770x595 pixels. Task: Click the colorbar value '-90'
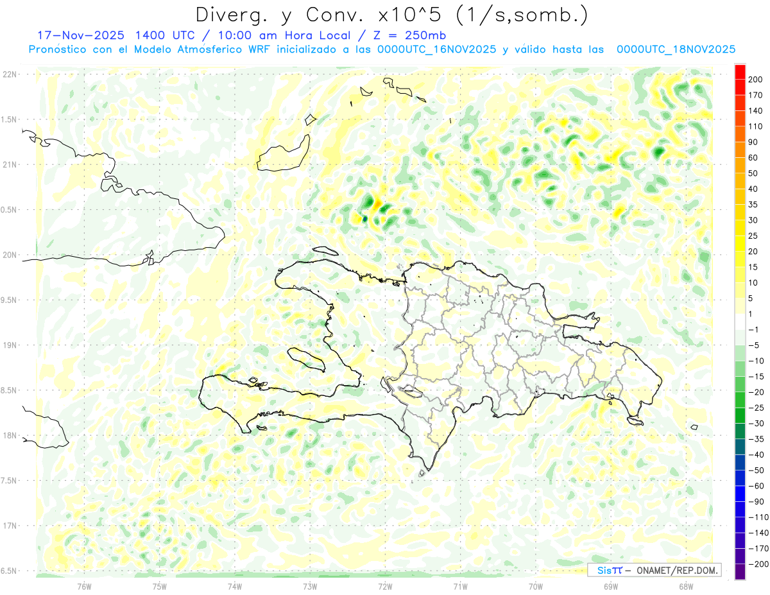click(x=756, y=501)
